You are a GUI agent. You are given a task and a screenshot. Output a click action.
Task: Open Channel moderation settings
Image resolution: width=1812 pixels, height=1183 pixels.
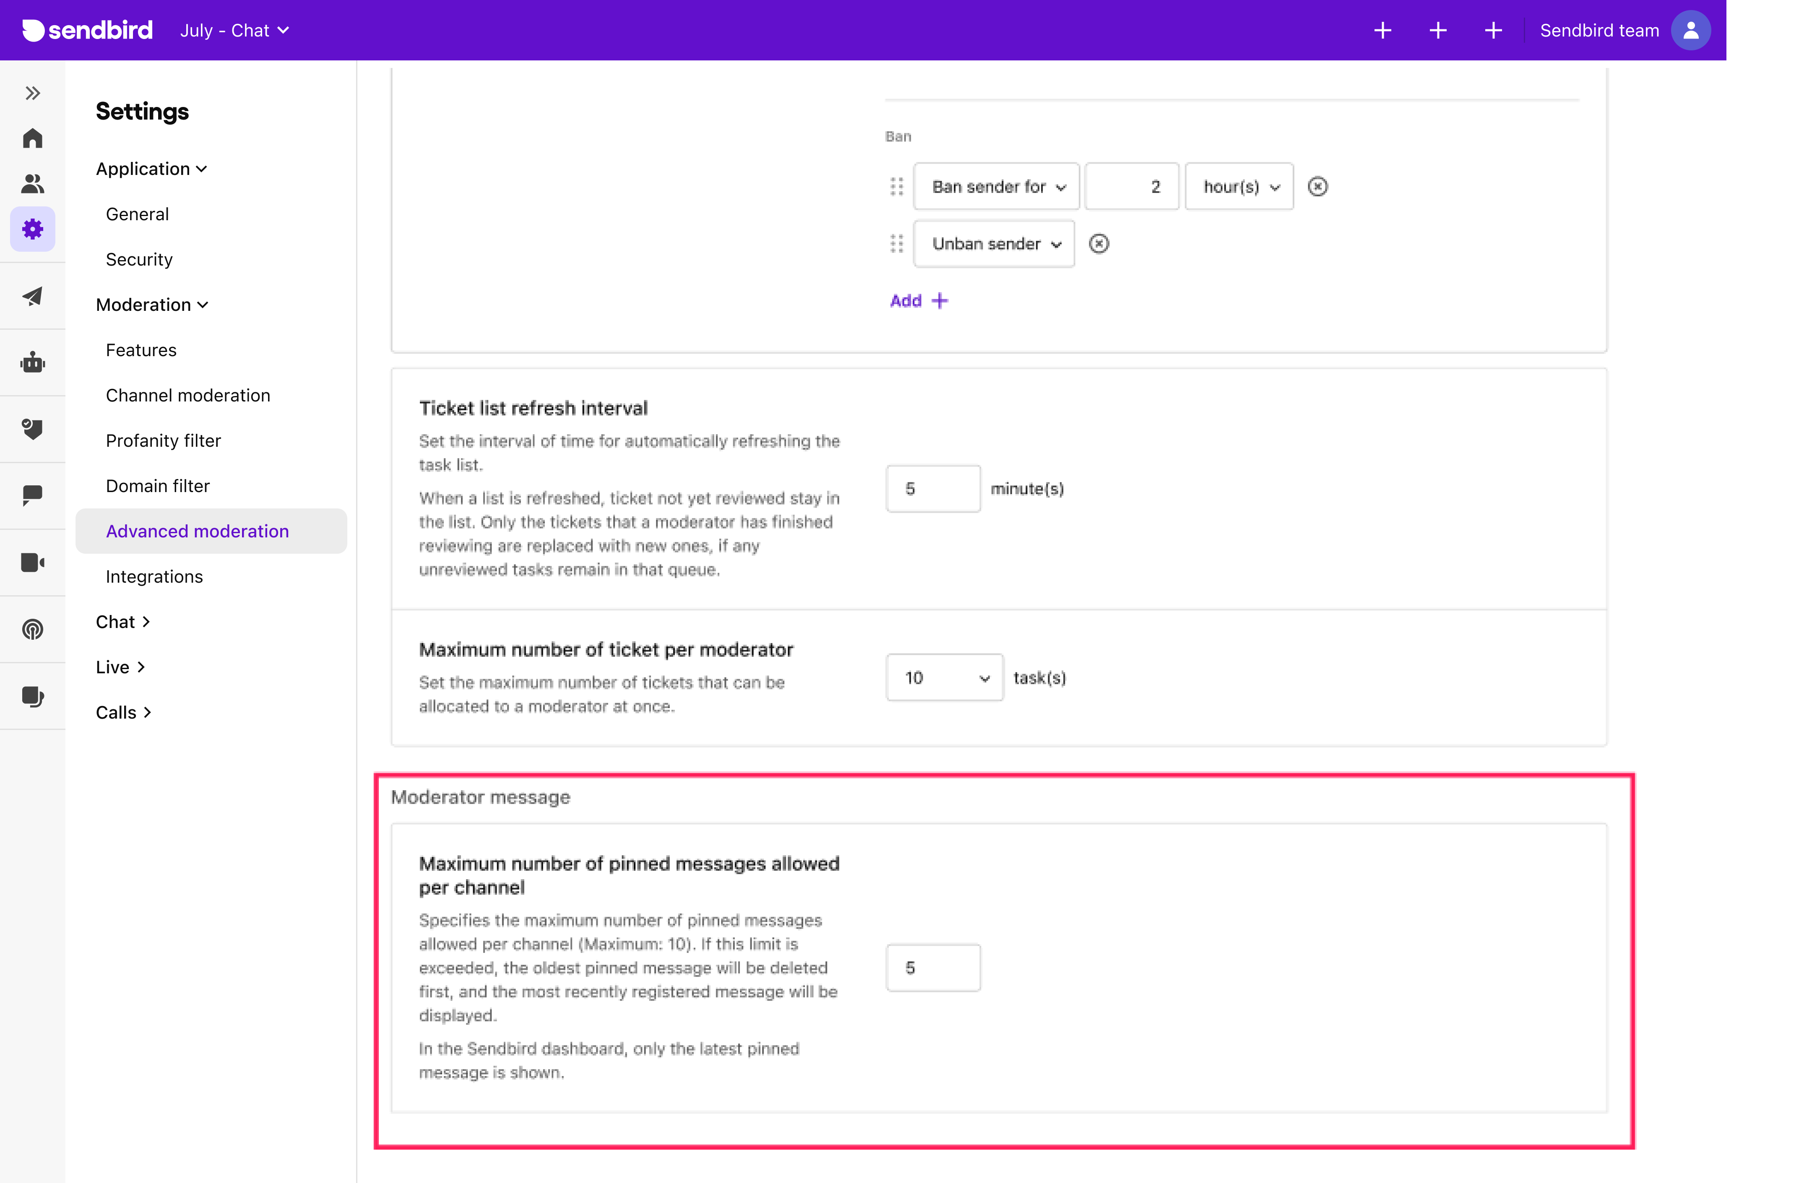tap(188, 395)
